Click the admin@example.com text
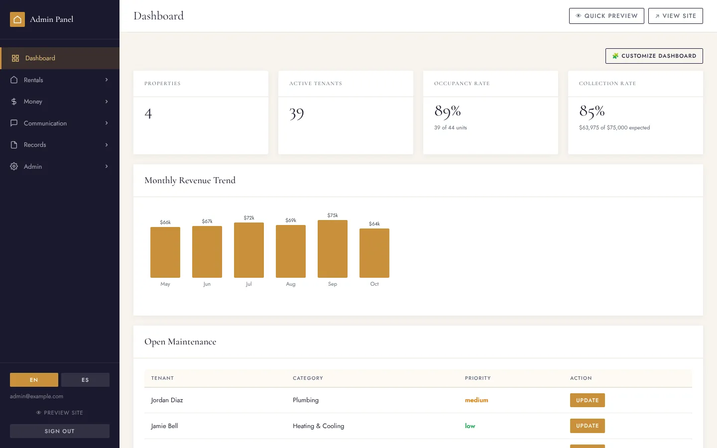717x448 pixels. click(x=36, y=396)
